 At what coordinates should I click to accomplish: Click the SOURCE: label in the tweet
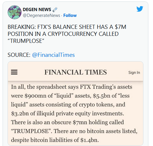pyautogui.click(x=19, y=55)
